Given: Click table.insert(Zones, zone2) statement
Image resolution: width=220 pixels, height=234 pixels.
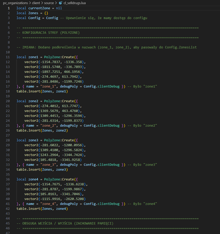Looking at the screenshot, I should 42,131.
